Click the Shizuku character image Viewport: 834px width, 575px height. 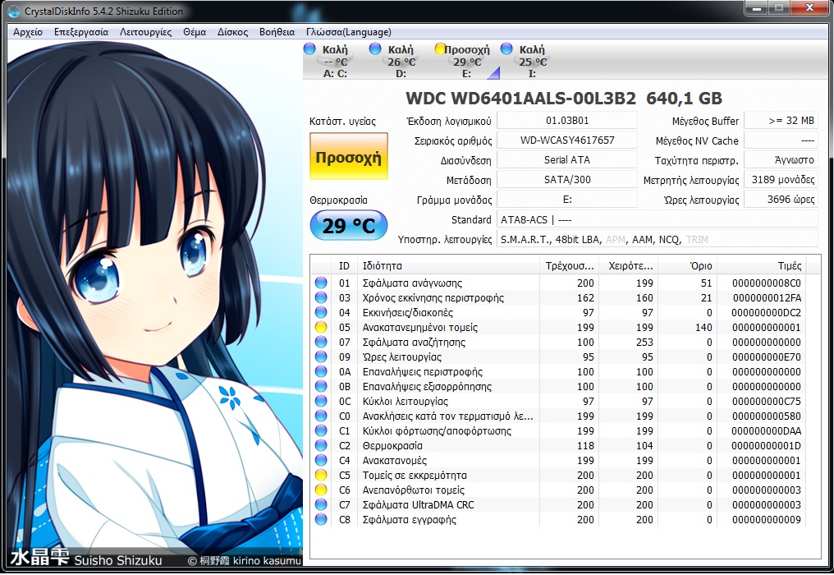pos(154,303)
